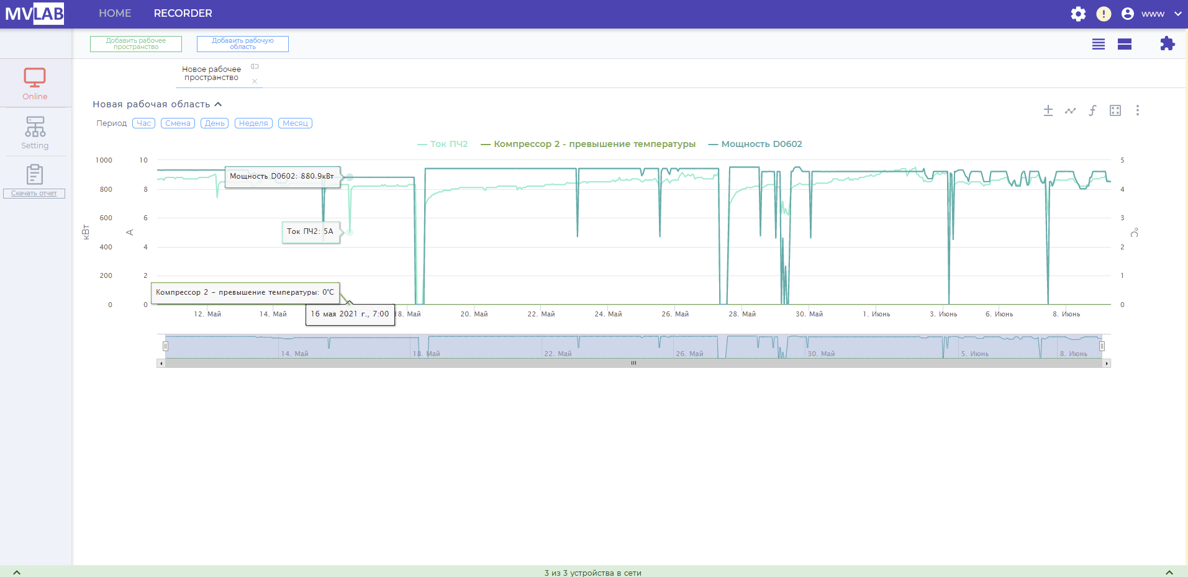Click the yellow alert notification icon

[x=1104, y=14]
